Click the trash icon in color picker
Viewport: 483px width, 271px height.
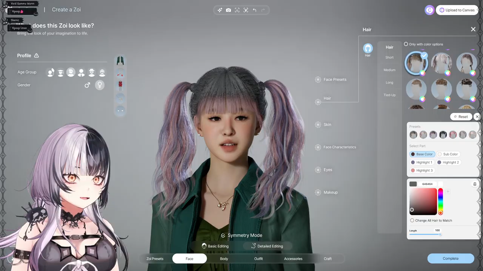pyautogui.click(x=475, y=184)
